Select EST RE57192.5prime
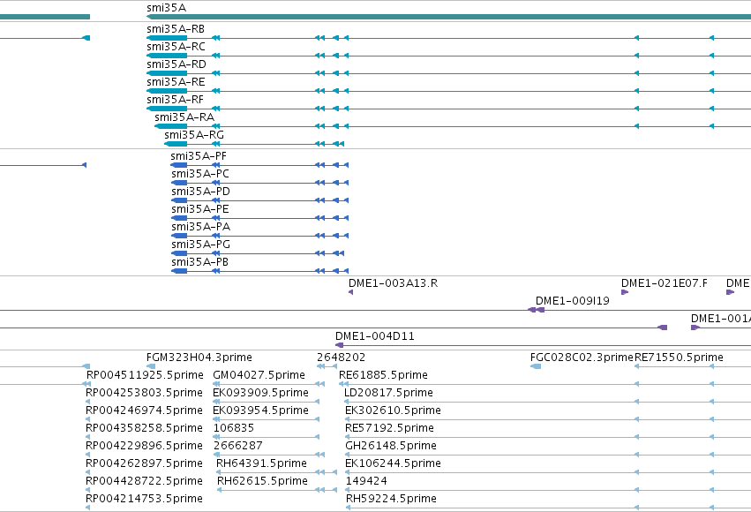Viewport: 751px width, 512px height. tap(389, 428)
